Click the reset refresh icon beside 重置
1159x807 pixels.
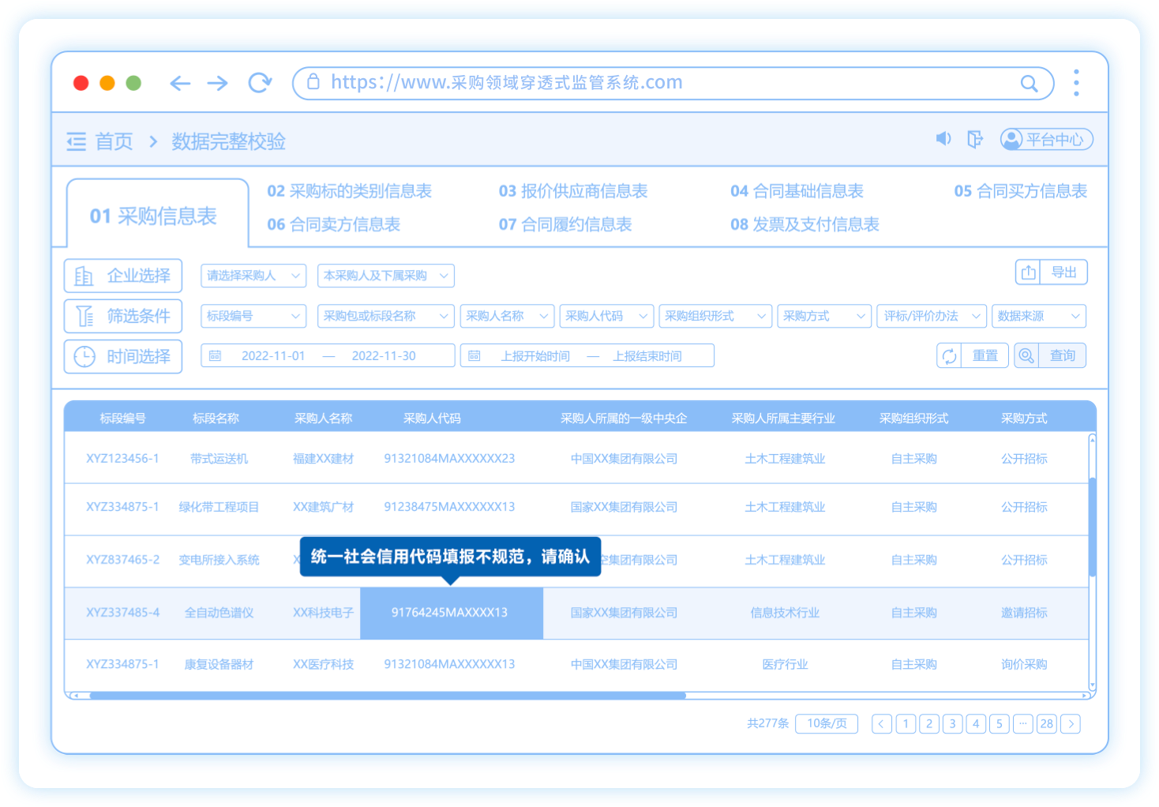click(x=949, y=356)
